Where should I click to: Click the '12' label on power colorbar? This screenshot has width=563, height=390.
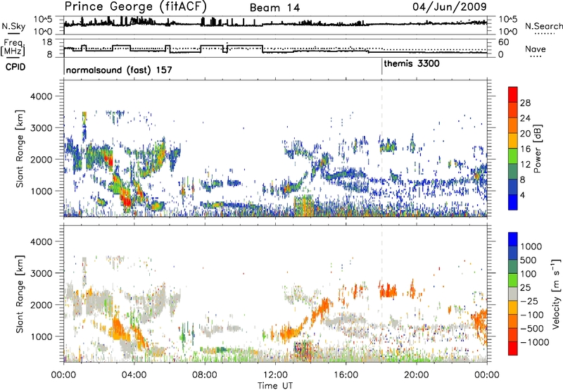(x=525, y=165)
